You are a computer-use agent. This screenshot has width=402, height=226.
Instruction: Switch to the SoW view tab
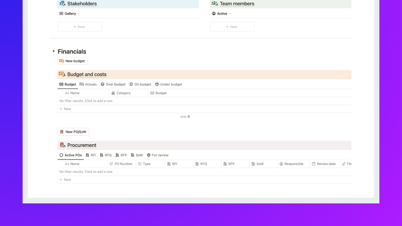[x=137, y=155]
